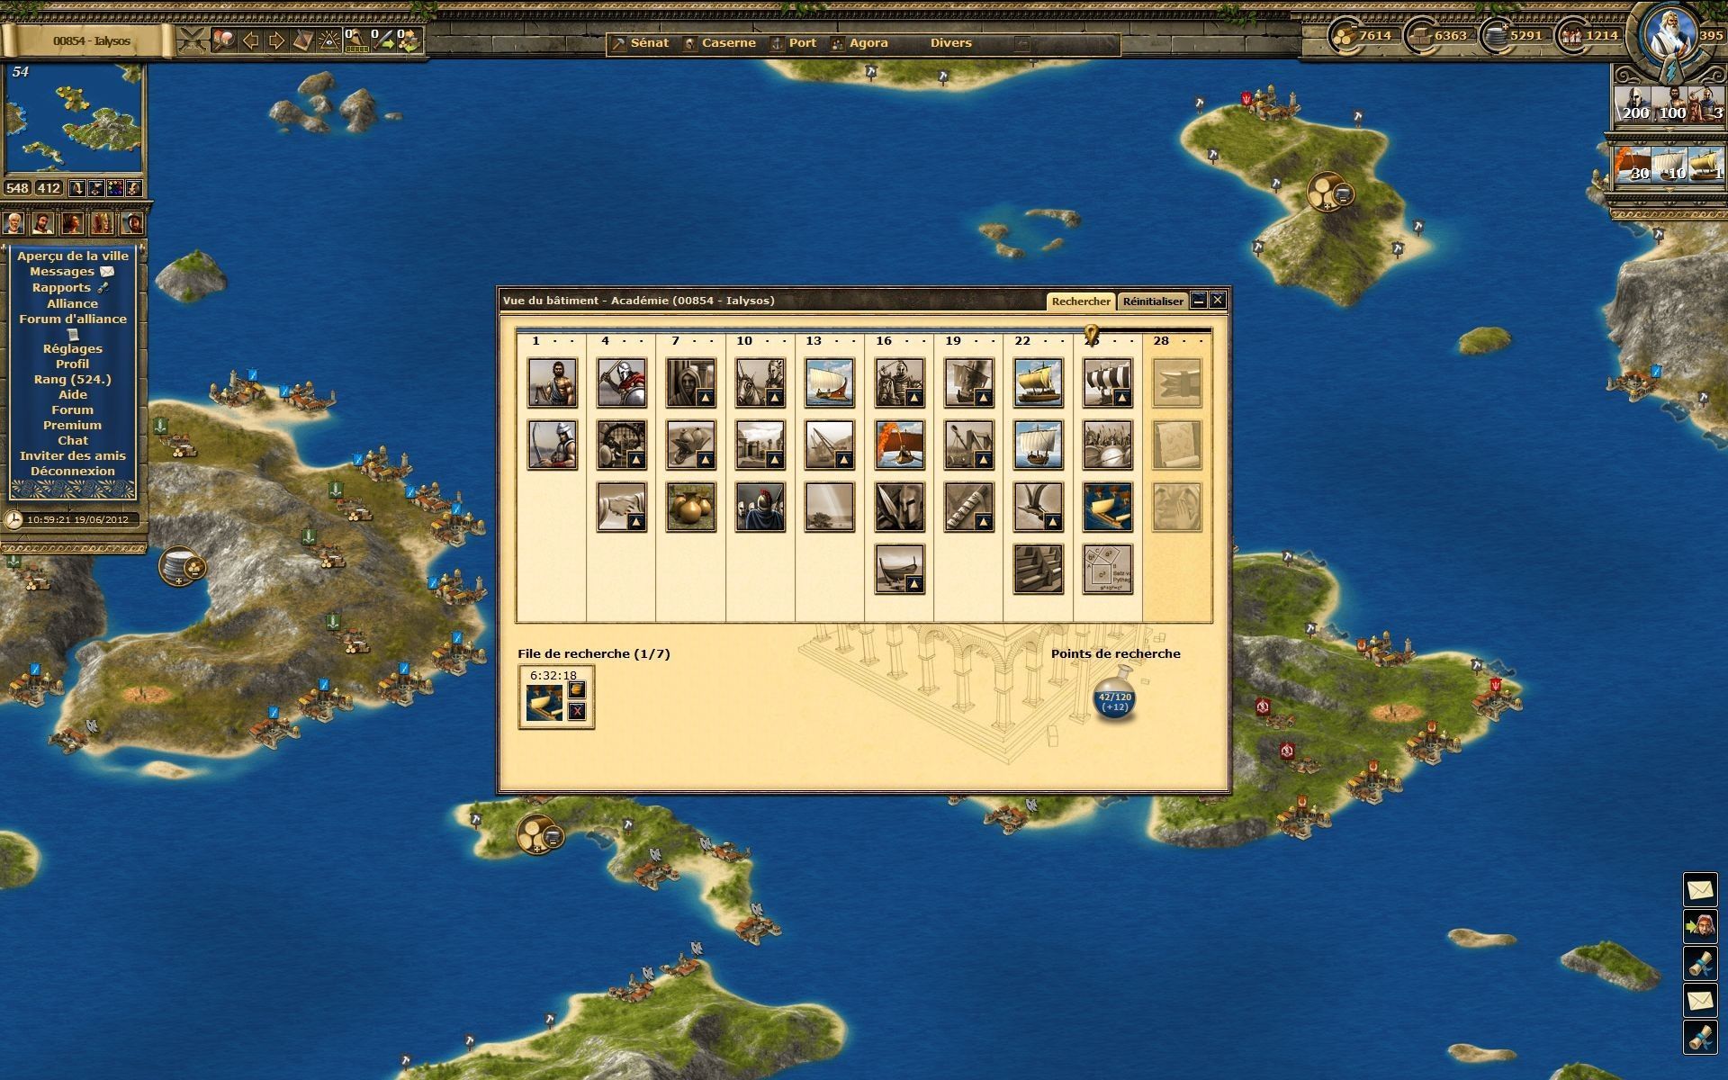The image size is (1728, 1080).
Task: Click the world minimap showing sea 54
Action: 74,118
